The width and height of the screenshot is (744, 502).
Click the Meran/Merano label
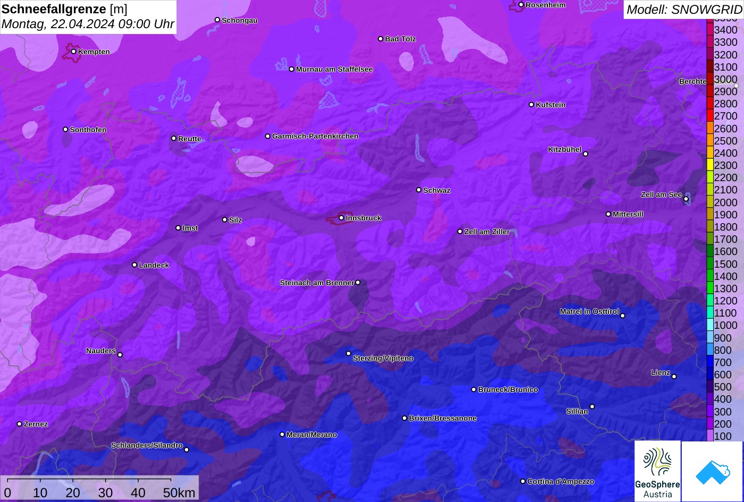click(x=312, y=435)
